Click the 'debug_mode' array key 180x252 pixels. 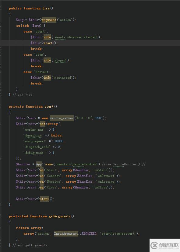34,153
